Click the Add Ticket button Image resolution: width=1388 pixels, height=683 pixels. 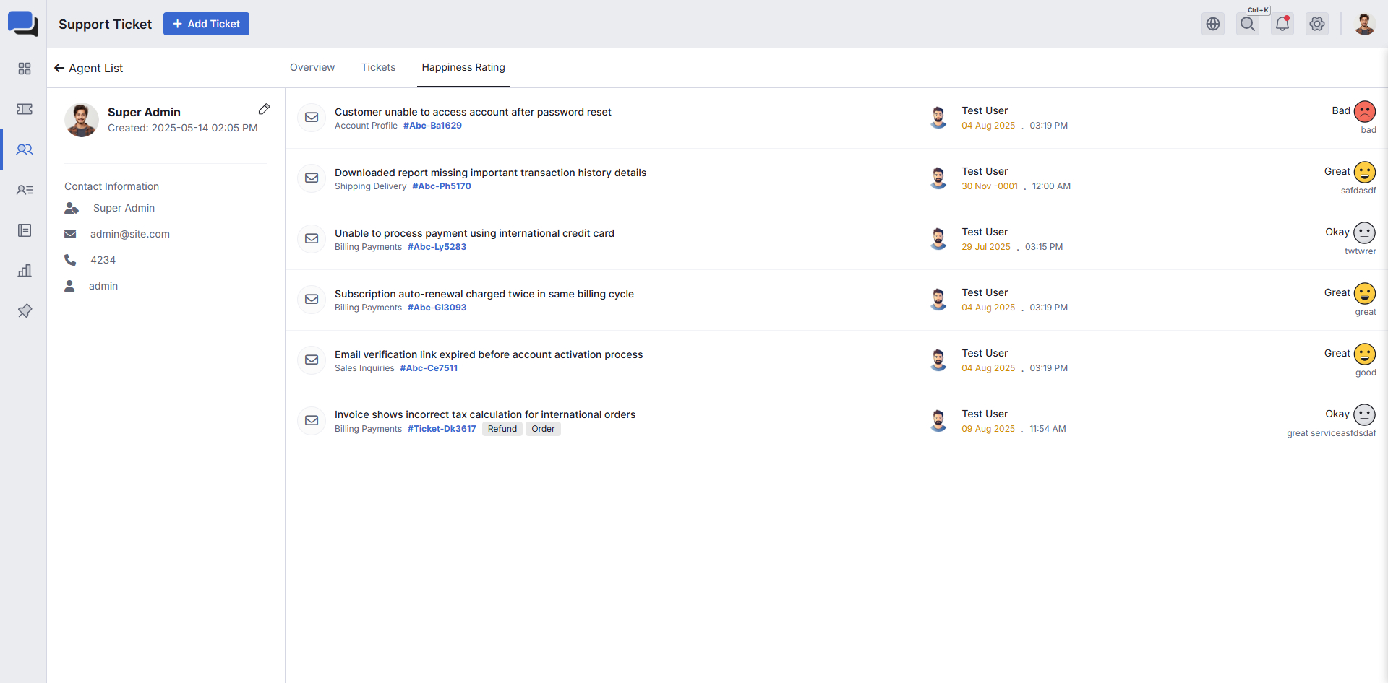click(206, 24)
